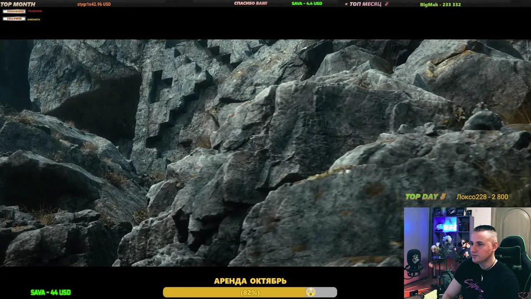
Task: Click the TOP MONTH label
Action: (18, 4)
